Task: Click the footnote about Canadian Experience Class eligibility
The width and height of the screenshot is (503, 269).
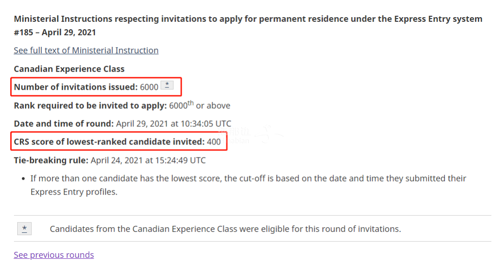Action: pos(225,229)
